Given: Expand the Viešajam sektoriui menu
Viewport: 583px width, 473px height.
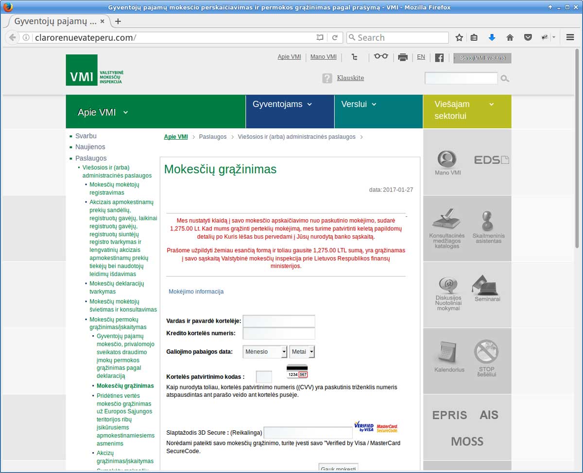Looking at the screenshot, I should click(467, 112).
